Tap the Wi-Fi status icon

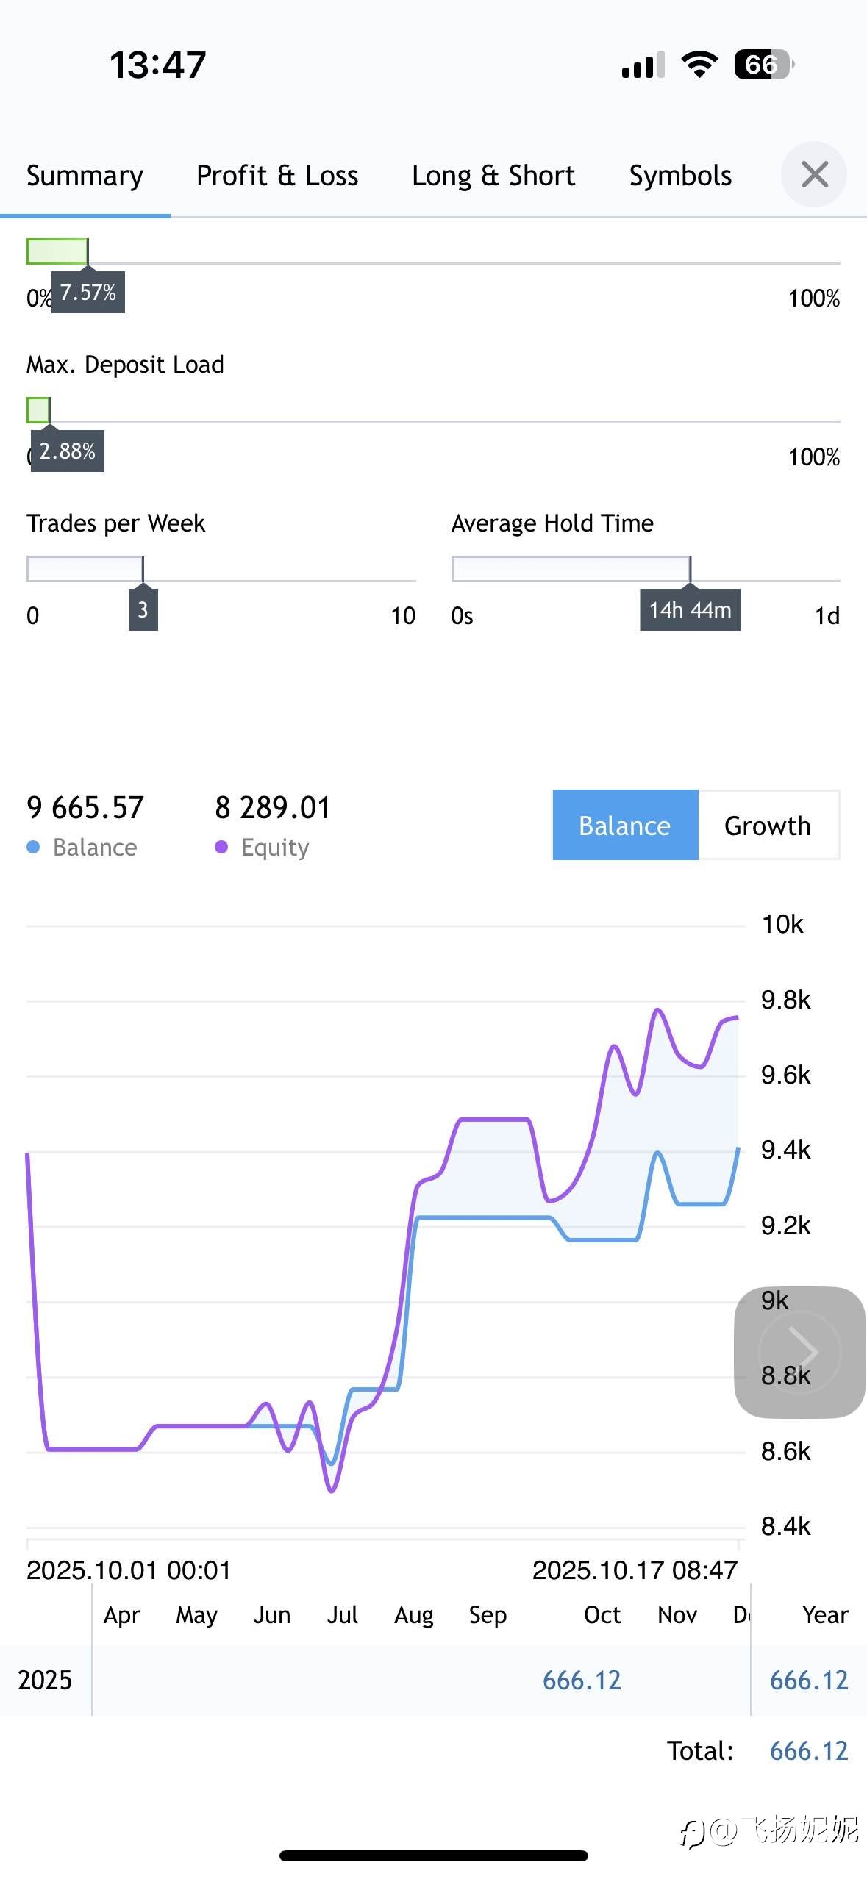pos(699,65)
